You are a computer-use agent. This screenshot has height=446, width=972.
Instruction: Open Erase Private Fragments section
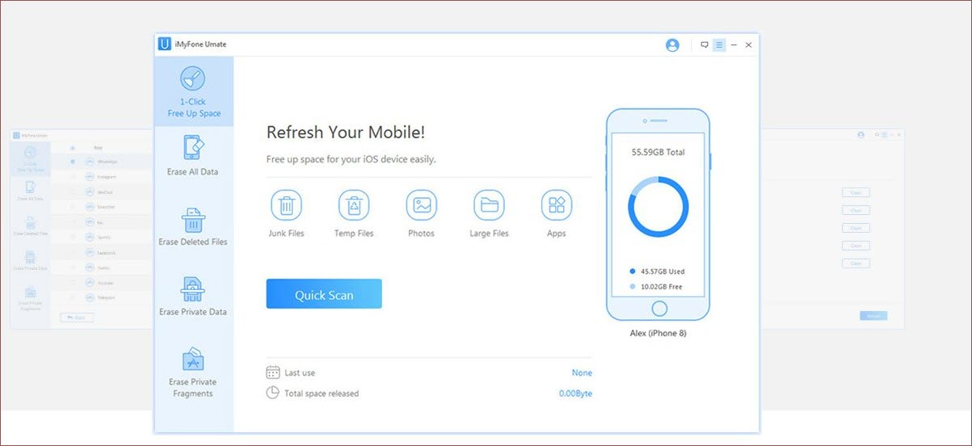click(193, 372)
